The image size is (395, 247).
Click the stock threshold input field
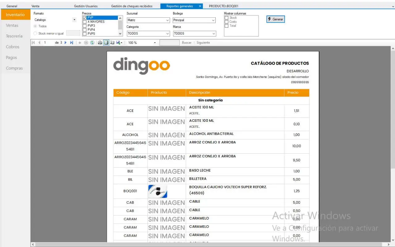[73, 33]
